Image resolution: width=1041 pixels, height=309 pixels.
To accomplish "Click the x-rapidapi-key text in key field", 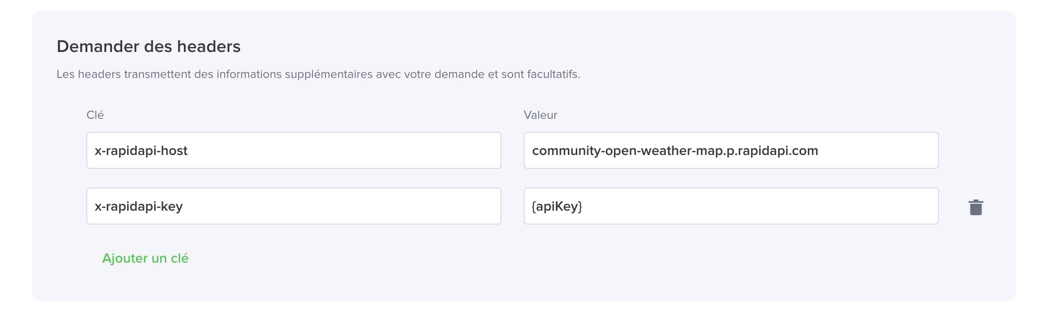I will click(x=139, y=206).
